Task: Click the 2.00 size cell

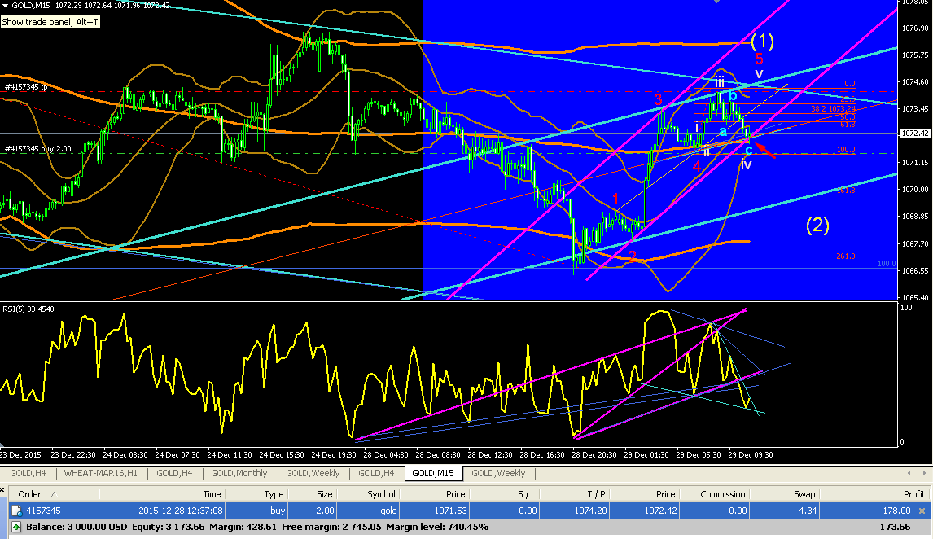Action: (325, 511)
